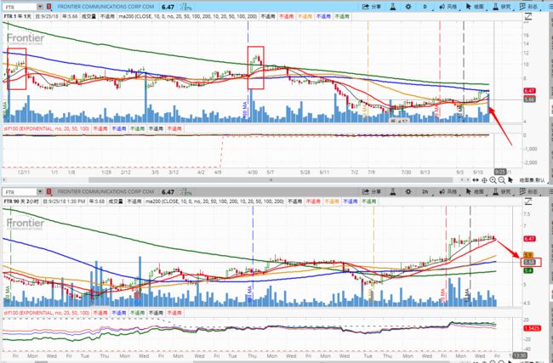553x363 pixels.
Task: Open the upper chart's symbol dropdown arrow
Action: 40,7
